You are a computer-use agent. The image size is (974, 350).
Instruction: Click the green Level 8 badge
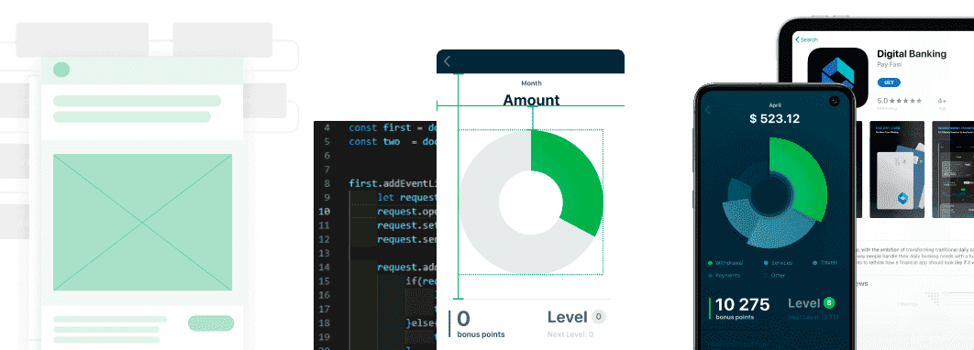point(829,303)
